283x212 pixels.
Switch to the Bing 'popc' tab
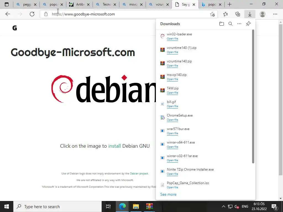211,4
